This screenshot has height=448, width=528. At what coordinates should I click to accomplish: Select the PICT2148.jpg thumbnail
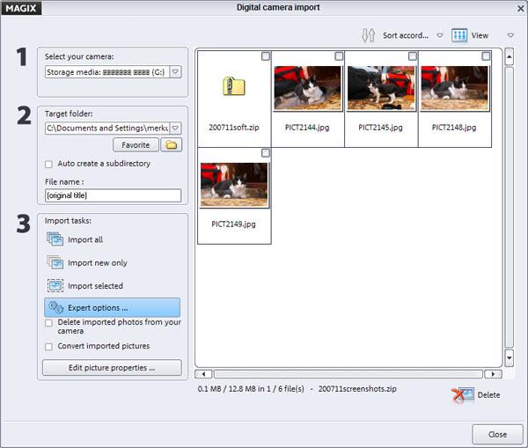[454, 88]
